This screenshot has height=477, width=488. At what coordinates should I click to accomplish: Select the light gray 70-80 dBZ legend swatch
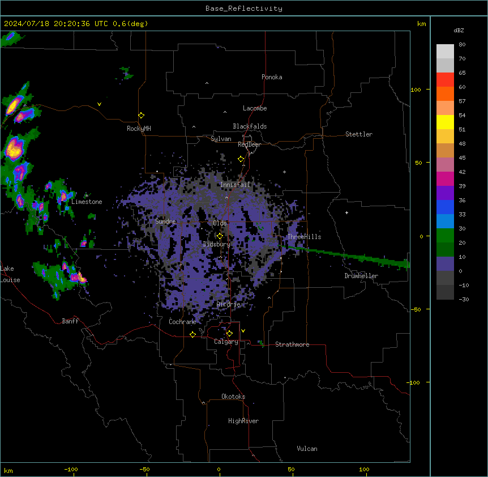point(445,52)
